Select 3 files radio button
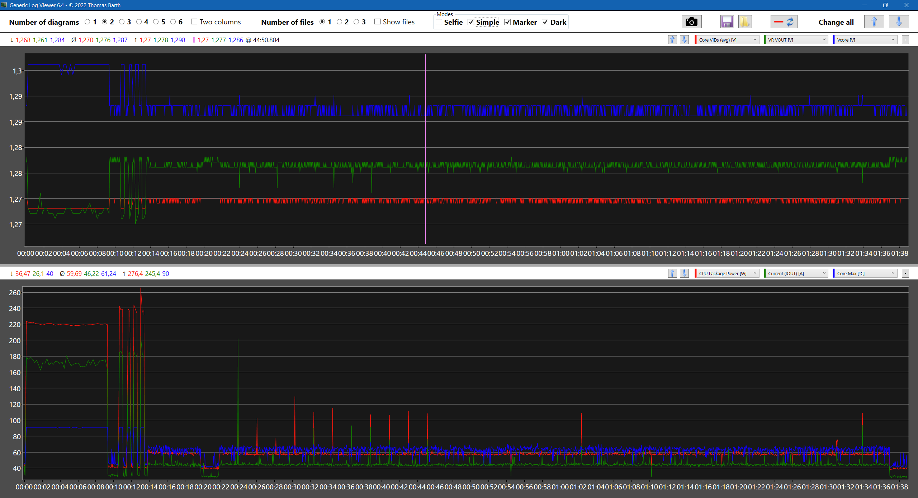This screenshot has width=918, height=498. coord(356,22)
